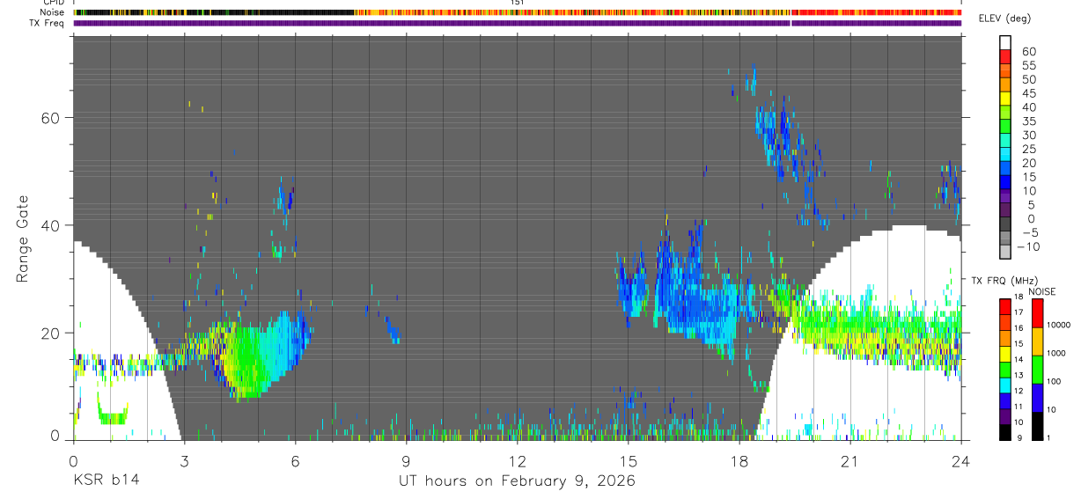Click the Noise color strip above the plot
1081x499 pixels.
click(x=518, y=12)
